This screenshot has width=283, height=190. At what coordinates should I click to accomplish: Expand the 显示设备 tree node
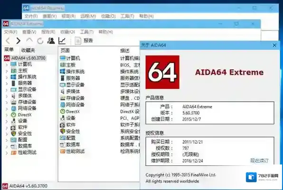[7, 90]
